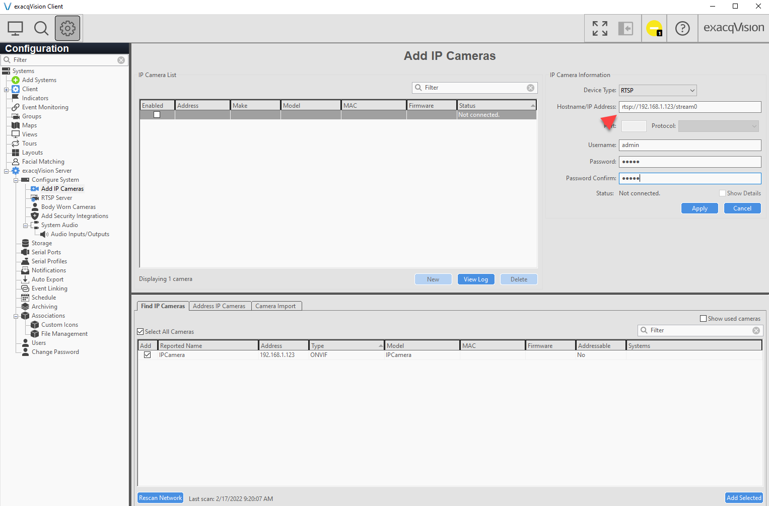Click the found cameras Filter field

(x=701, y=330)
